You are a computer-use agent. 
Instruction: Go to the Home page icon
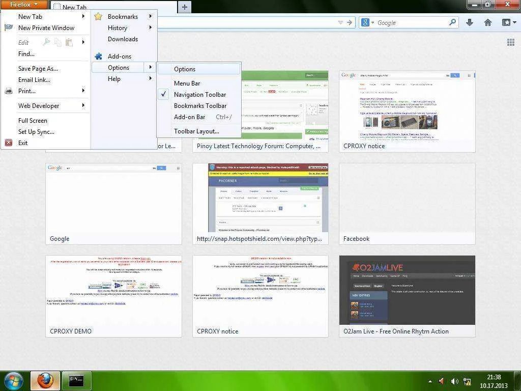pyautogui.click(x=488, y=22)
